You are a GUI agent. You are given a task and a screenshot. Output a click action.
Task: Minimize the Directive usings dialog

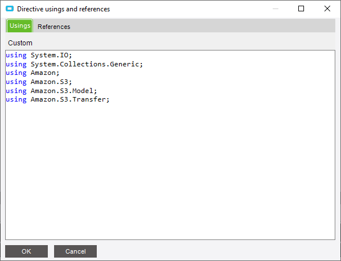point(276,9)
